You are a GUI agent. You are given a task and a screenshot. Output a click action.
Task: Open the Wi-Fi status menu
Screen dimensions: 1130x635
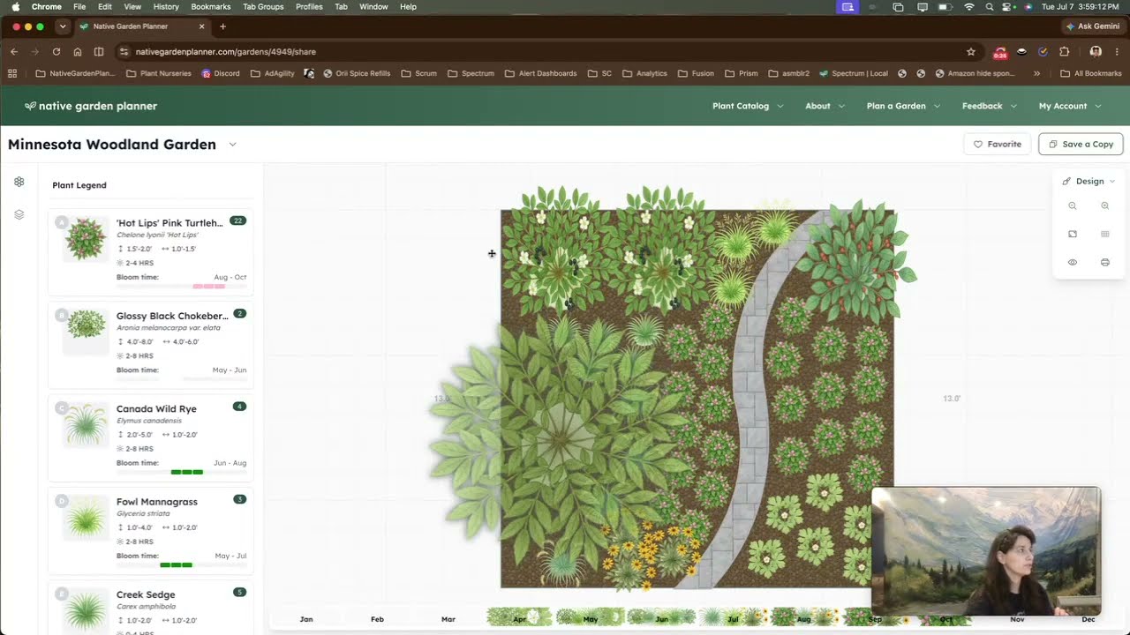(968, 6)
